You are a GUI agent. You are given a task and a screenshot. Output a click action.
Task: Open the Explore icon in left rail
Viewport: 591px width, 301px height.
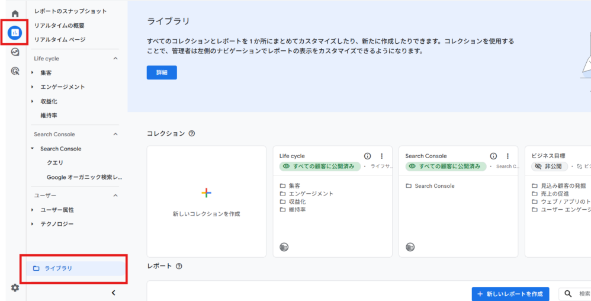(x=15, y=52)
